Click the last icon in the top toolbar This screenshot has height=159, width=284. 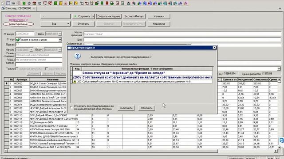(185, 3)
